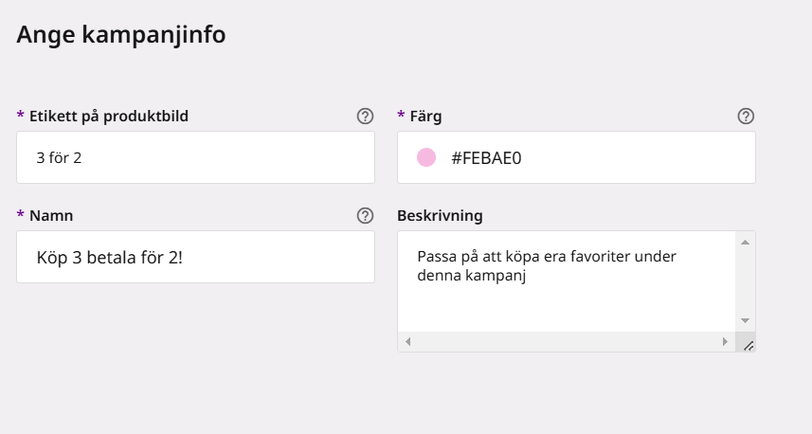Click the 'Etikett på produktbild' label
812x434 pixels.
(109, 116)
